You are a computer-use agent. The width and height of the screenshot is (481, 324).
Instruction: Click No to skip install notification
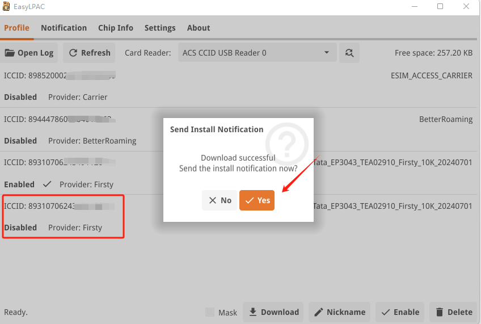[220, 200]
